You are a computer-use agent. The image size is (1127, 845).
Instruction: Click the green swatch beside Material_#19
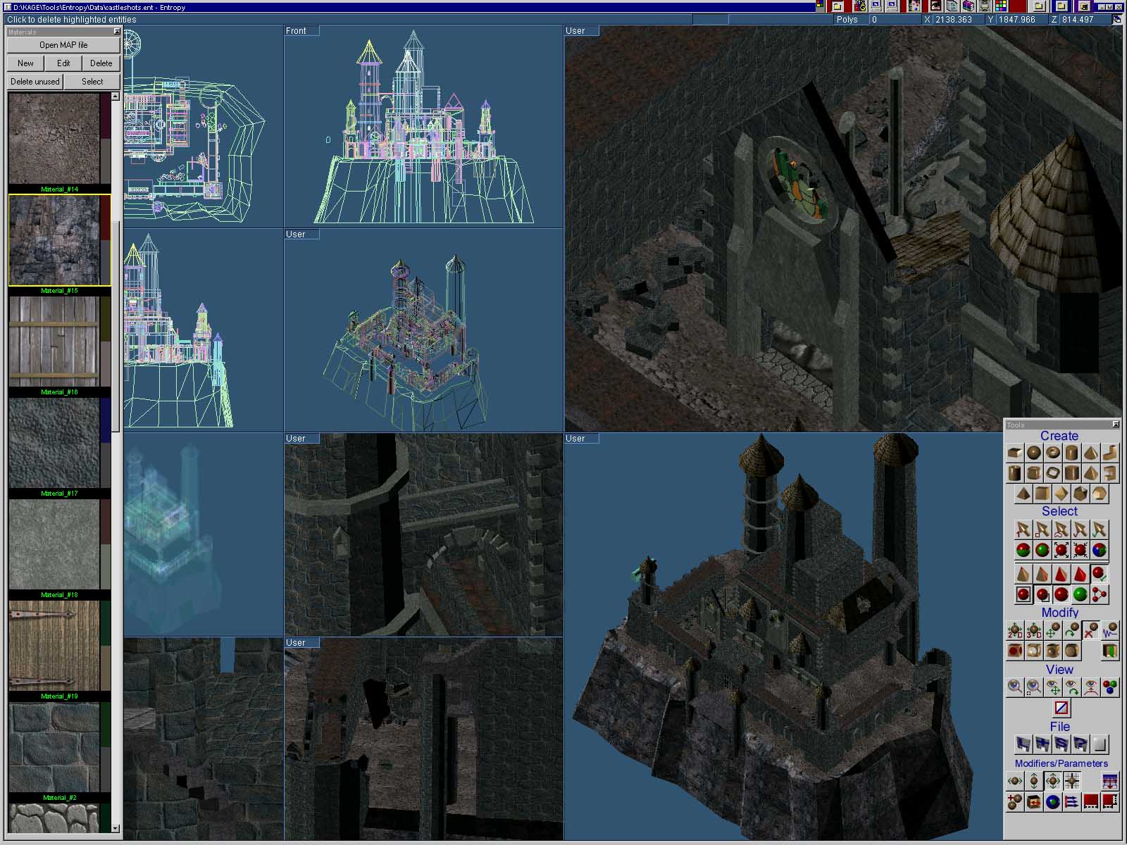tap(106, 623)
